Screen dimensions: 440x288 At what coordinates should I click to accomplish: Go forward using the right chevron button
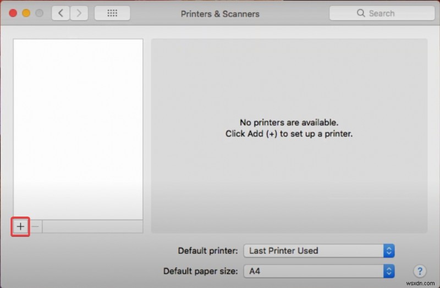79,13
